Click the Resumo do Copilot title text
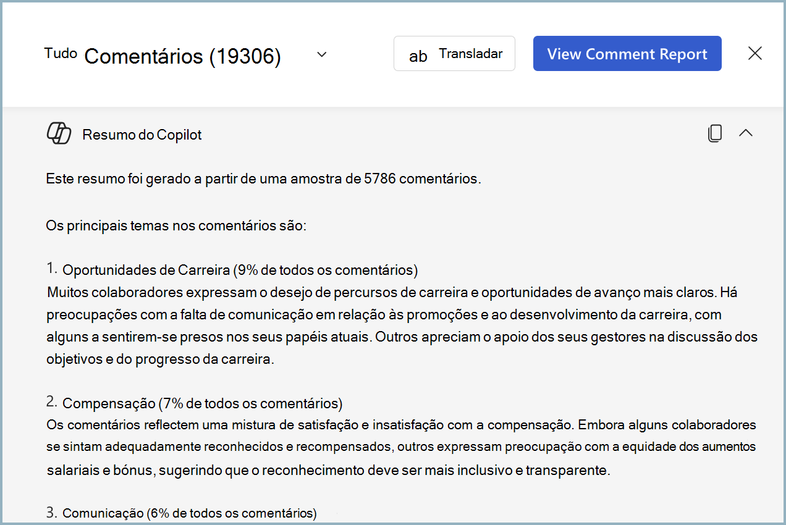Screen dimensions: 786x525 pyautogui.click(x=141, y=135)
